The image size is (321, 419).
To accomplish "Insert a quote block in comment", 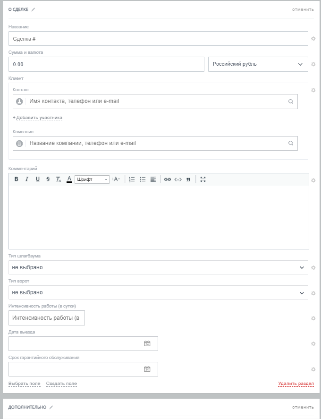I will click(188, 180).
